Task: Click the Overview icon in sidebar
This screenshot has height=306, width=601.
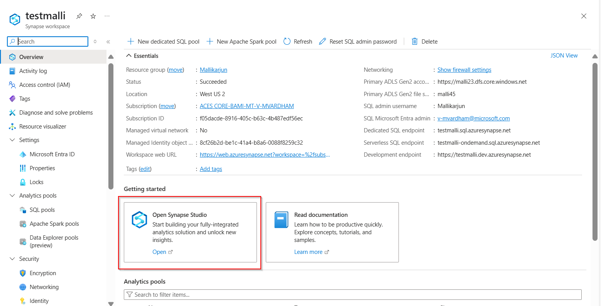Action: (12, 57)
